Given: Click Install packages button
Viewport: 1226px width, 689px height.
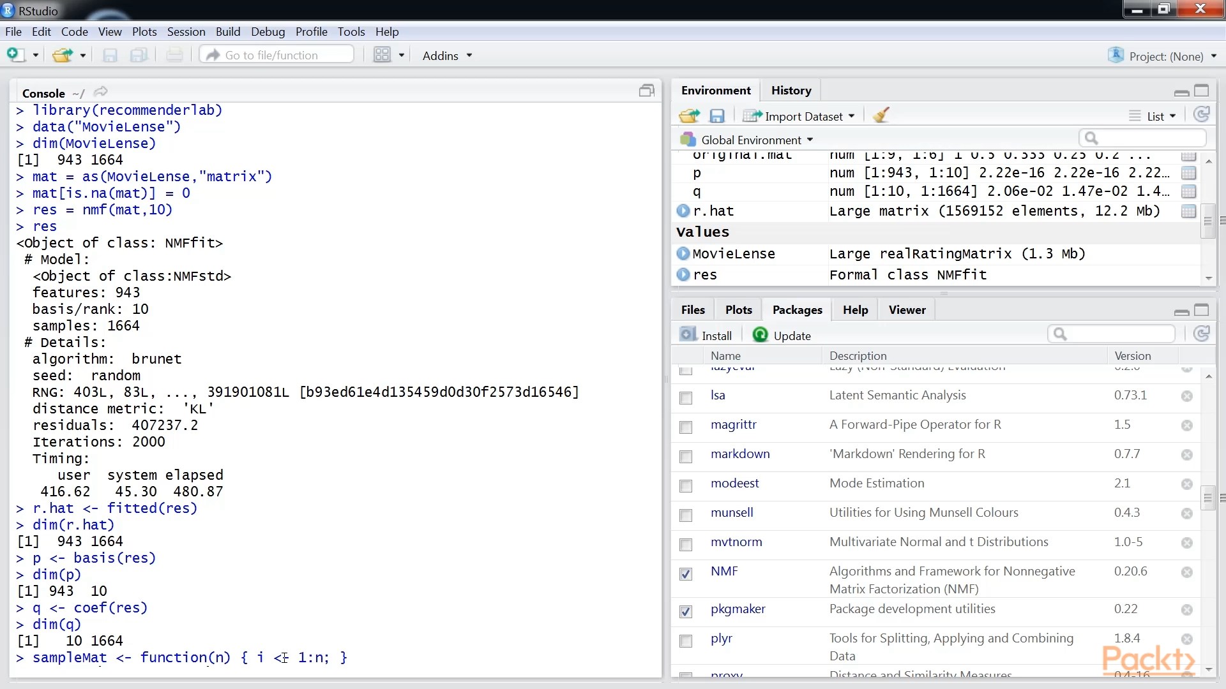Looking at the screenshot, I should pos(706,335).
